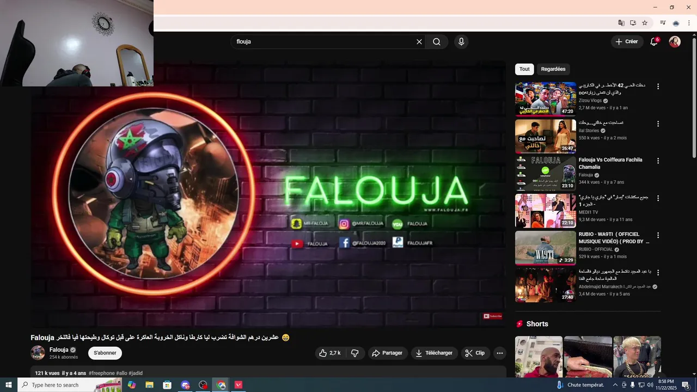
Task: Open Chrome media controls icon
Action: [663, 23]
